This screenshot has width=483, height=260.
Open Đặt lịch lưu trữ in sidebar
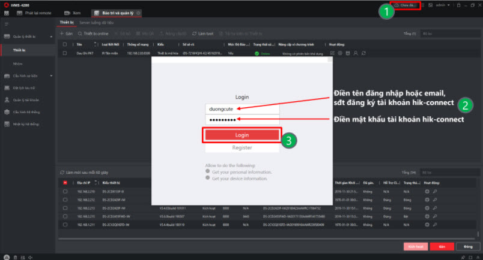click(25, 87)
